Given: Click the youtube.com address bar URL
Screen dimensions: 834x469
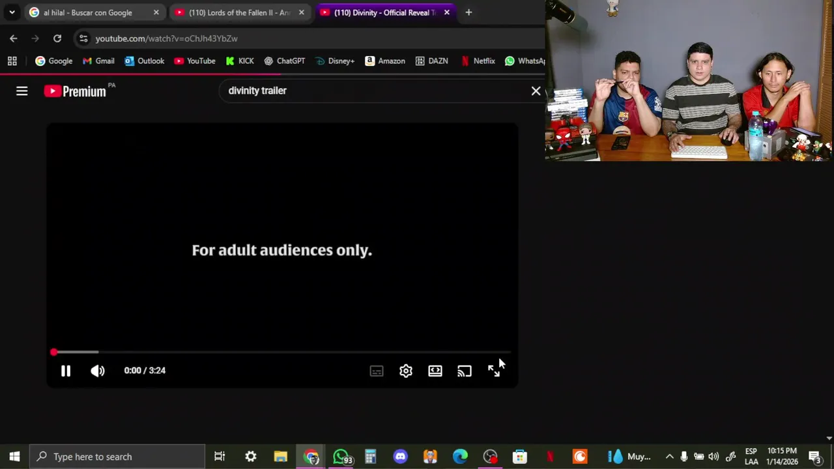Looking at the screenshot, I should coord(166,38).
